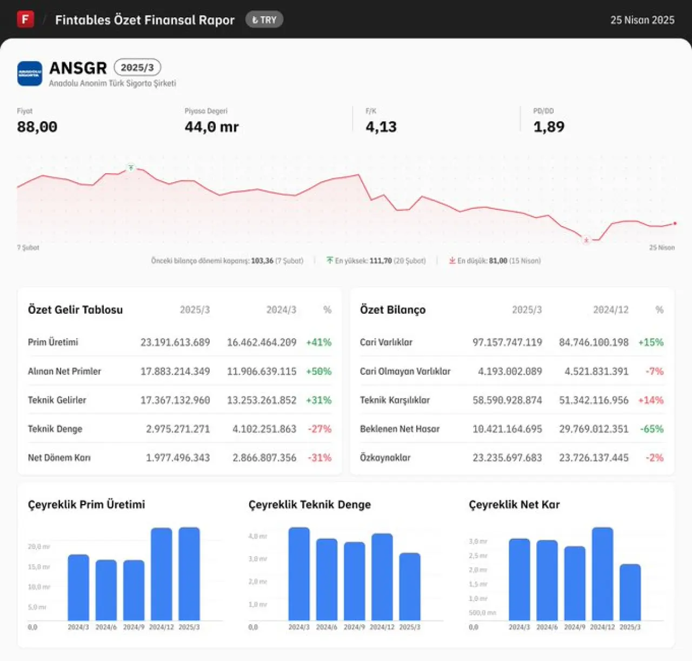Click the Beklenen Net Hasar row label
692x661 pixels.
pos(400,428)
